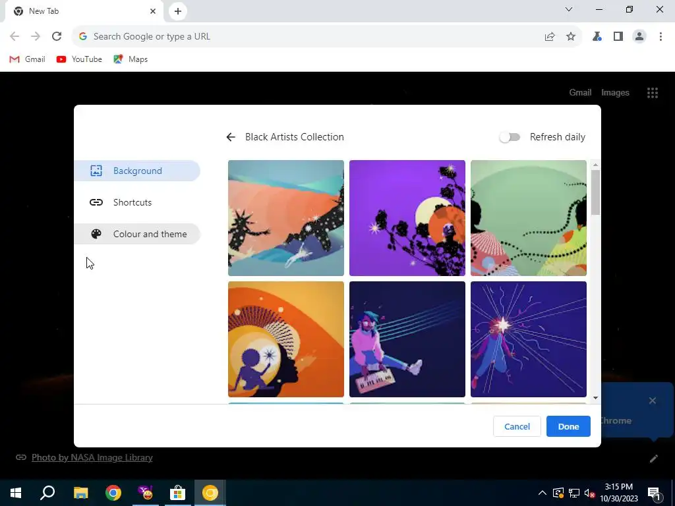
Task: Open the Background section
Action: (137, 171)
